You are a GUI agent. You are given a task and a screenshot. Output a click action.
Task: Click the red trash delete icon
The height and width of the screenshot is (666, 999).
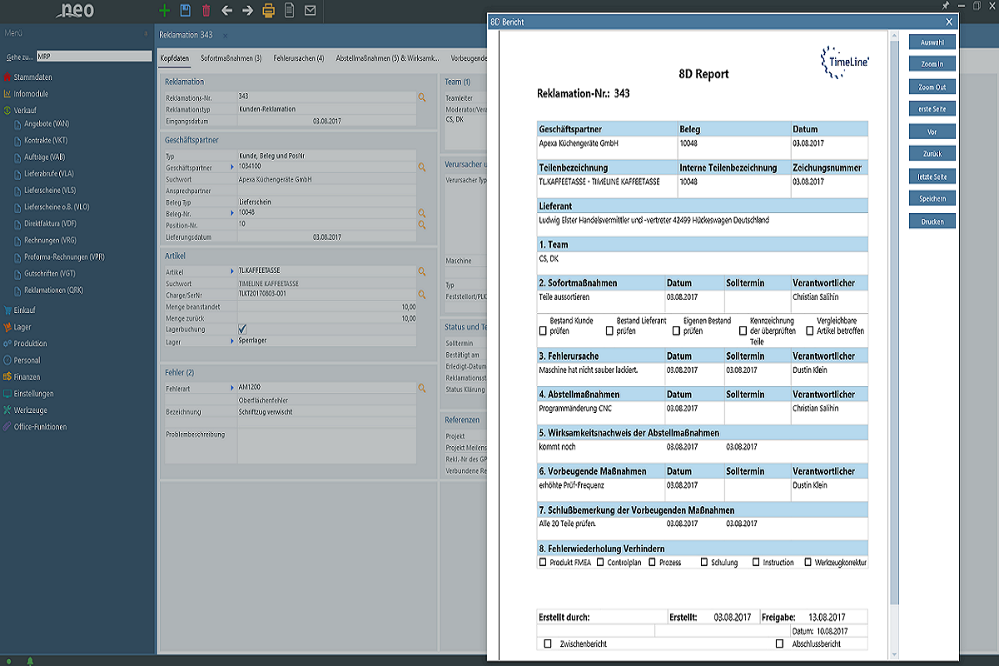(x=206, y=11)
